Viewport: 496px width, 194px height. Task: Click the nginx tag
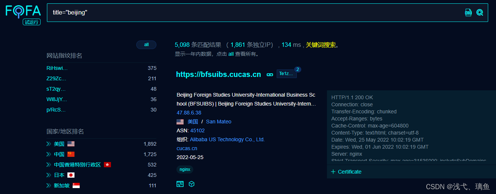tap(185, 169)
